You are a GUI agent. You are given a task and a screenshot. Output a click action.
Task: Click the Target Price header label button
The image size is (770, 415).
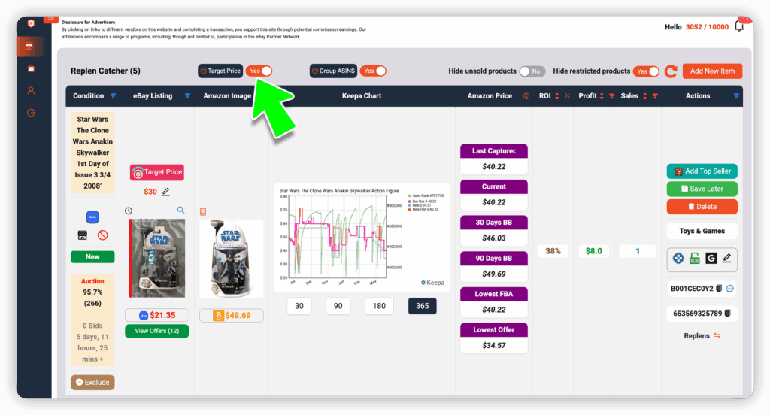tap(220, 71)
